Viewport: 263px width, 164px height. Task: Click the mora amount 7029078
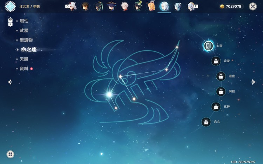234,7
